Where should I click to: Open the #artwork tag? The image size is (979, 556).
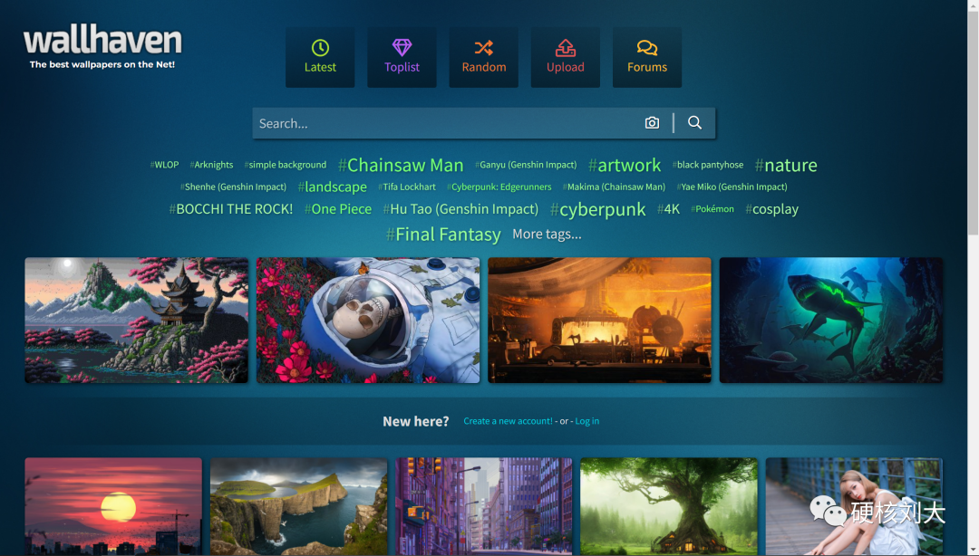pyautogui.click(x=625, y=165)
